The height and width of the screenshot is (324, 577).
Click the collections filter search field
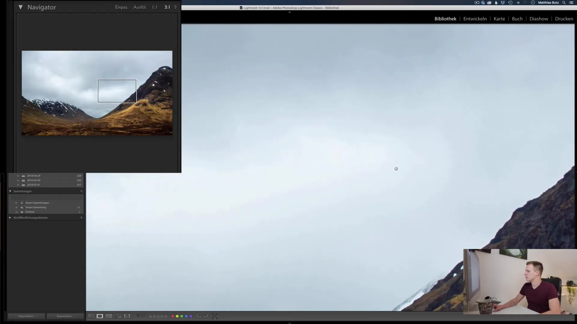pyautogui.click(x=46, y=197)
